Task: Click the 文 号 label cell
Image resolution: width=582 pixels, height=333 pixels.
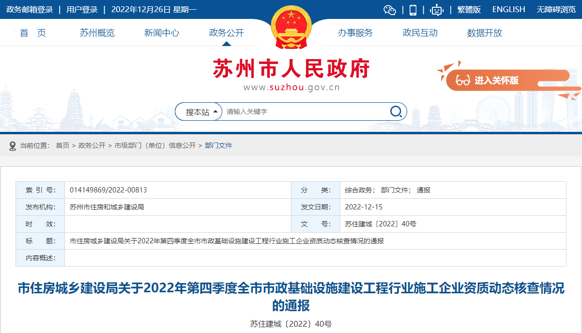Action: (315, 224)
